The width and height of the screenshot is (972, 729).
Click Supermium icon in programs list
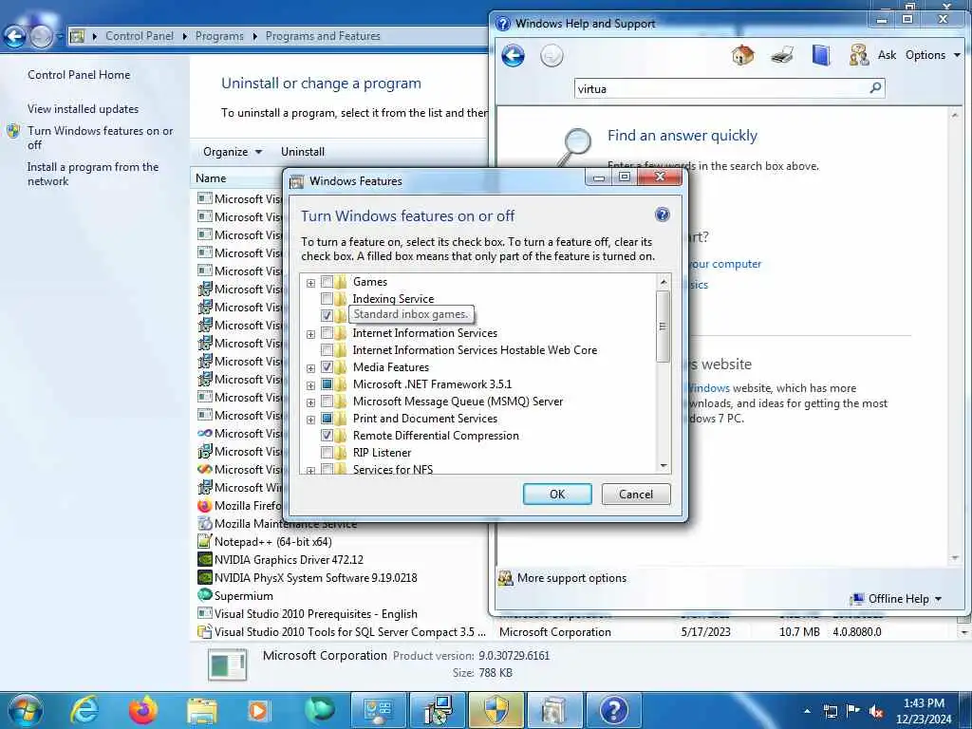coord(205,595)
